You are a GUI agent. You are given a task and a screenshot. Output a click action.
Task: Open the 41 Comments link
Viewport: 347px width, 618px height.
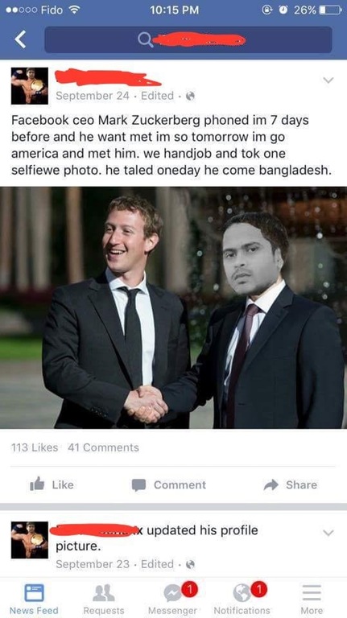[103, 447]
